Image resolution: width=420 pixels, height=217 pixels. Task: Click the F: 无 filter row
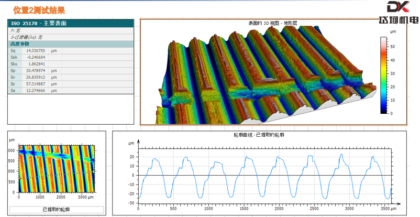(71, 30)
